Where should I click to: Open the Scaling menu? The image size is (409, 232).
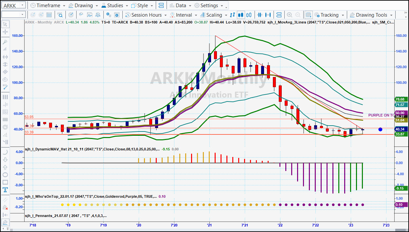point(213,15)
